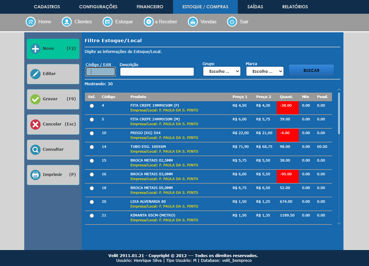This screenshot has height=266, width=369.
Task: Select the TUBO ESG. 100X6M row radio
Action: pos(92,147)
